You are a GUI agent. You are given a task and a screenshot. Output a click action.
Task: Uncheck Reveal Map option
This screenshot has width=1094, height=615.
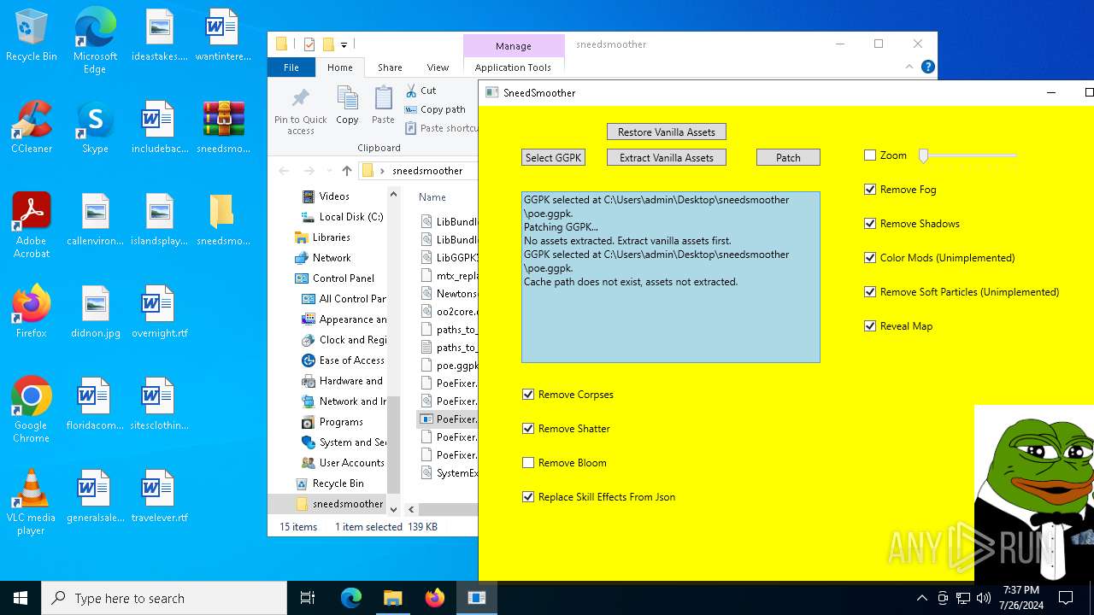click(x=870, y=326)
